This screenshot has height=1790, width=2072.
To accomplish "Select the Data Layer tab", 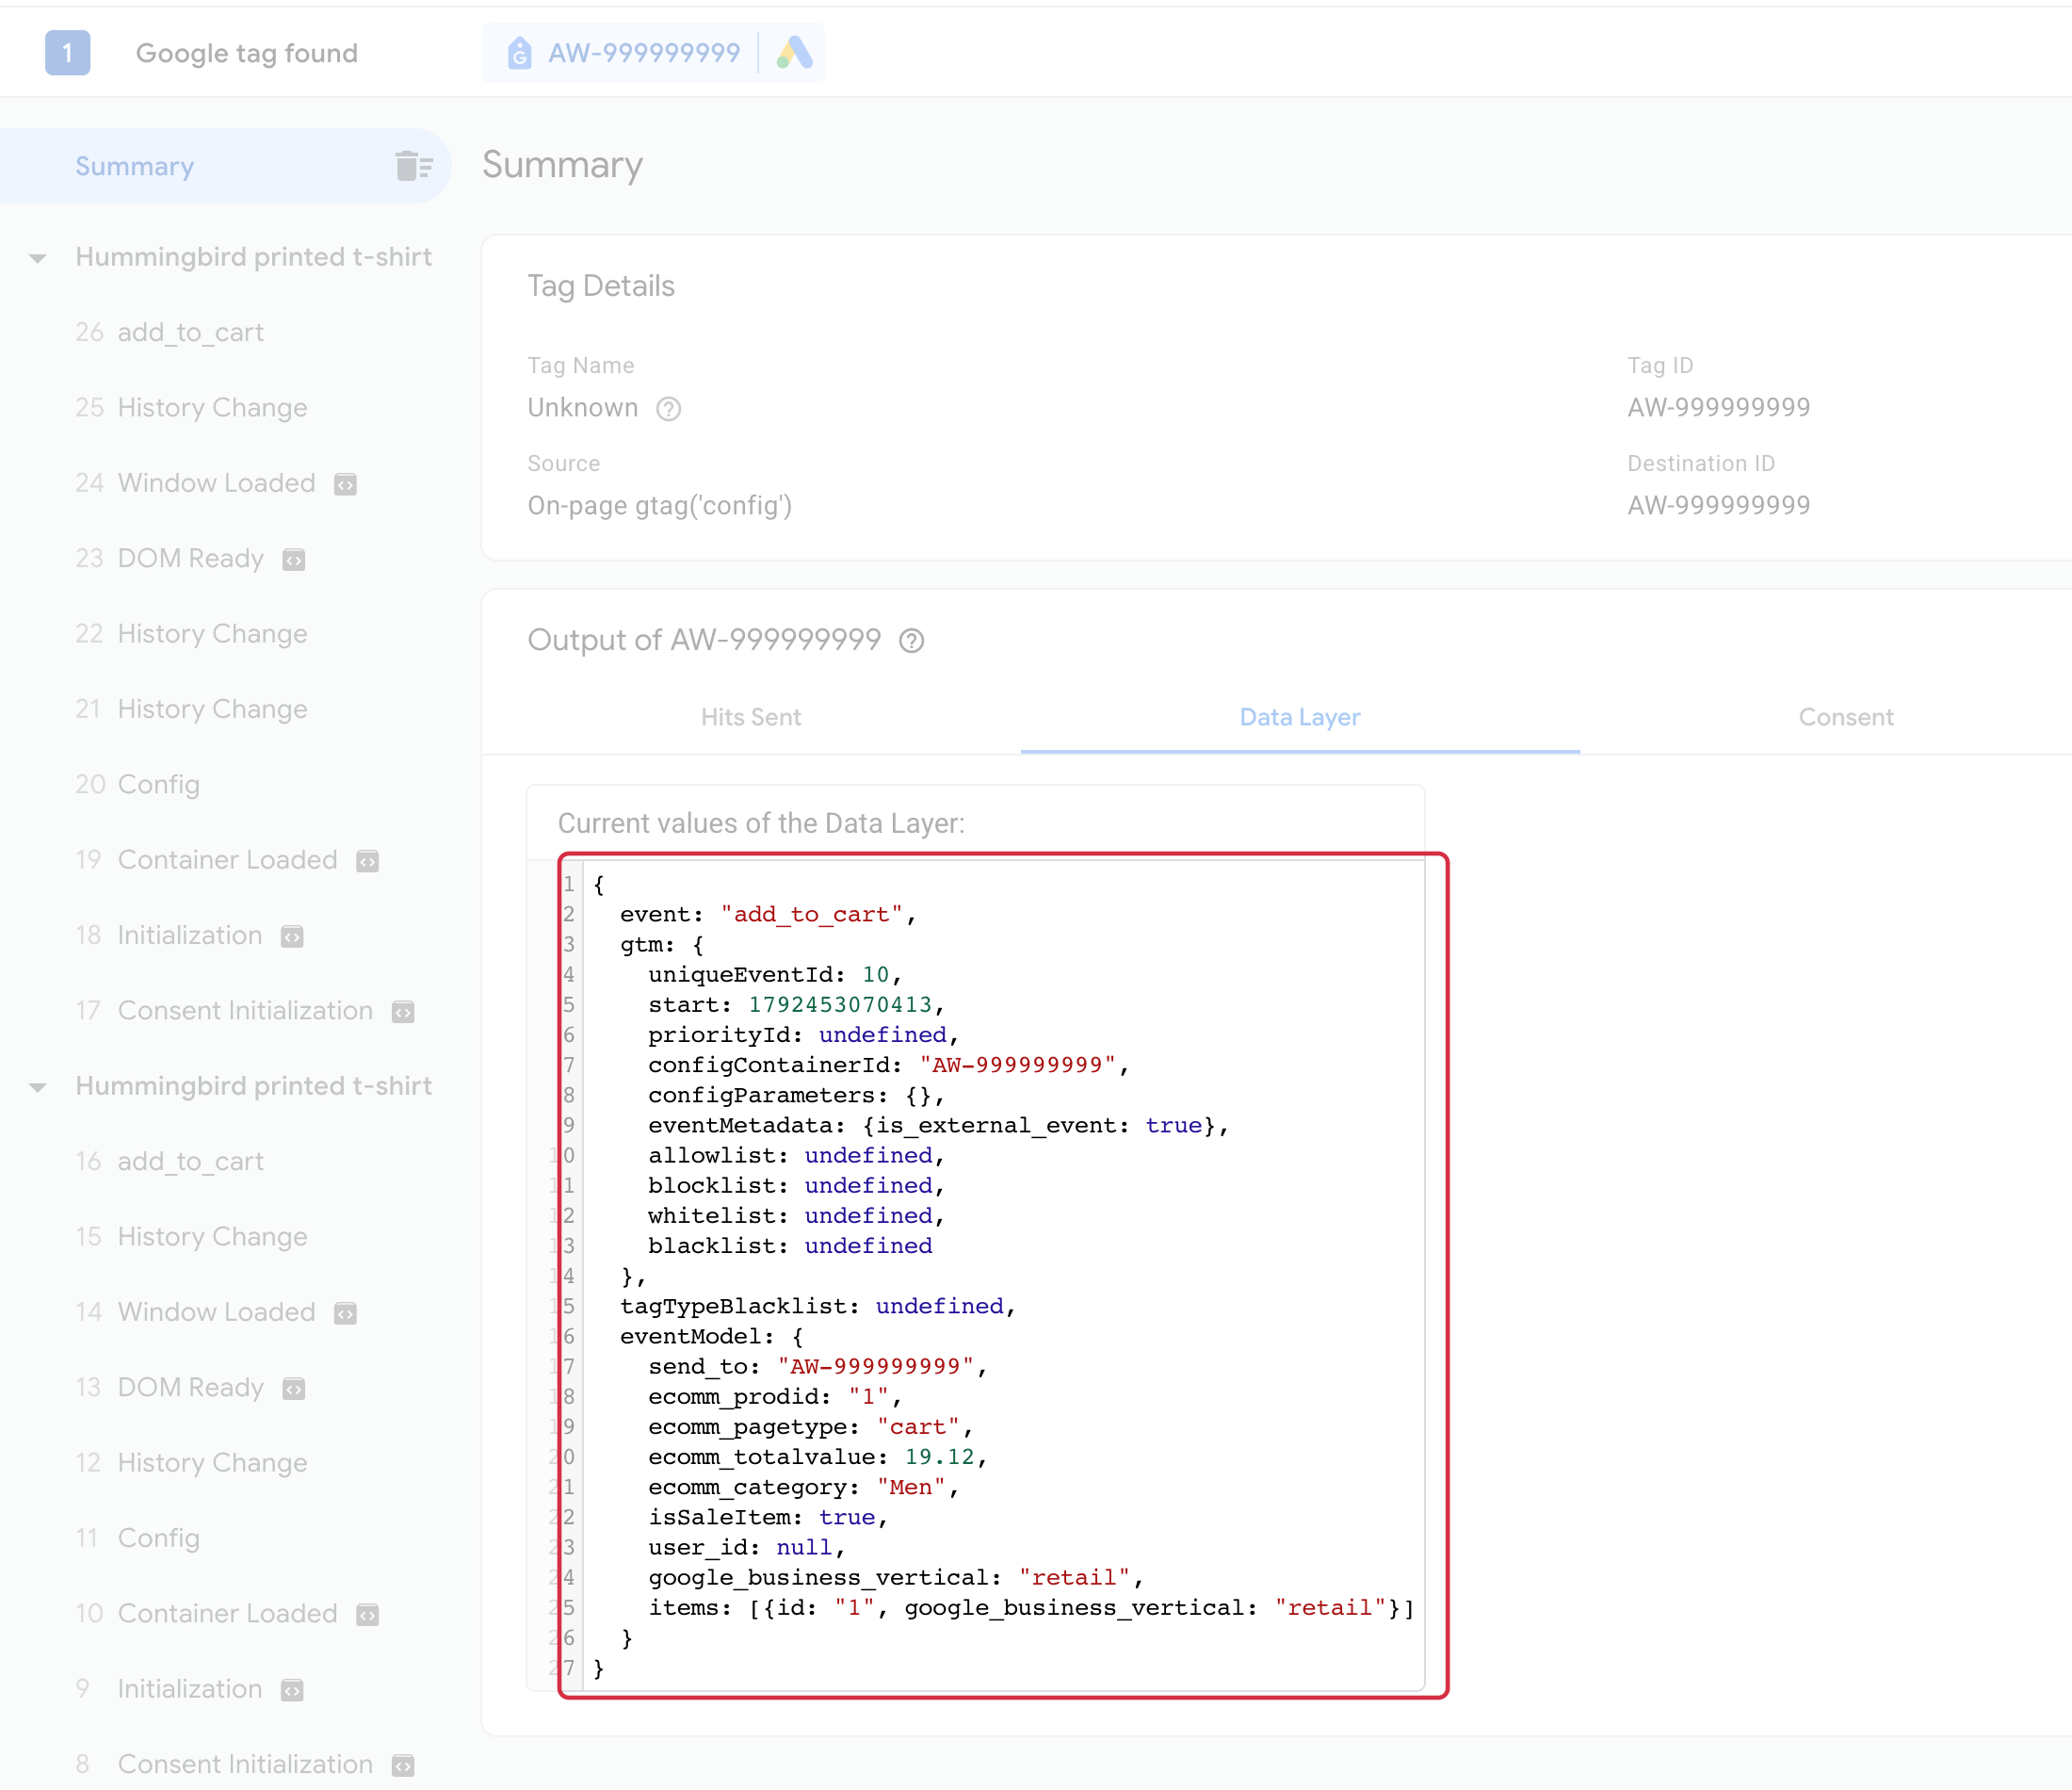I will (1300, 717).
